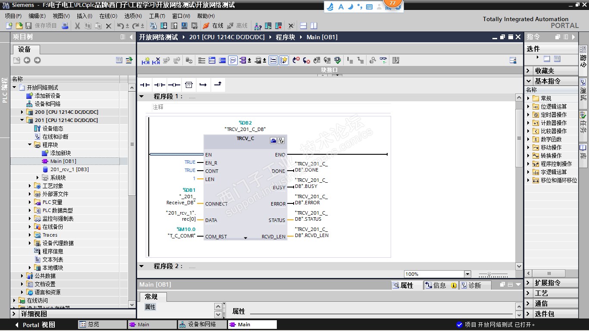Toggle network comments display

point(233,60)
